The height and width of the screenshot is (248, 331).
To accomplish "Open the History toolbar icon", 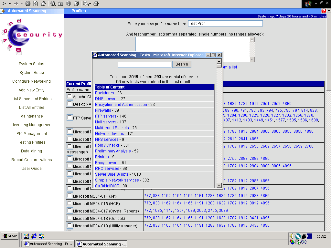I will (76, 4).
